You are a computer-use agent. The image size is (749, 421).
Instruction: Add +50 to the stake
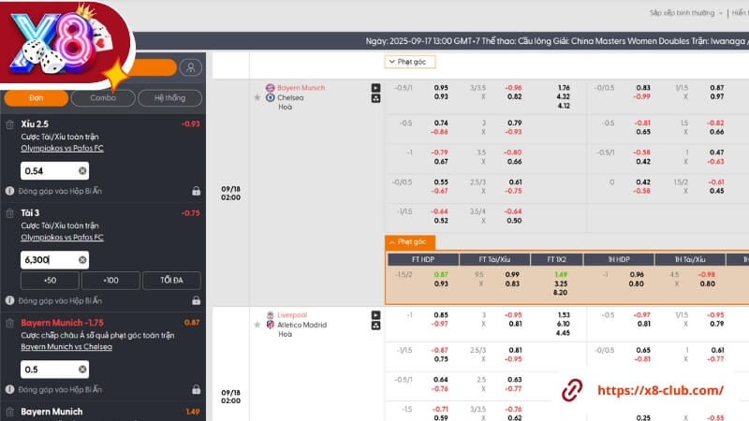point(50,280)
